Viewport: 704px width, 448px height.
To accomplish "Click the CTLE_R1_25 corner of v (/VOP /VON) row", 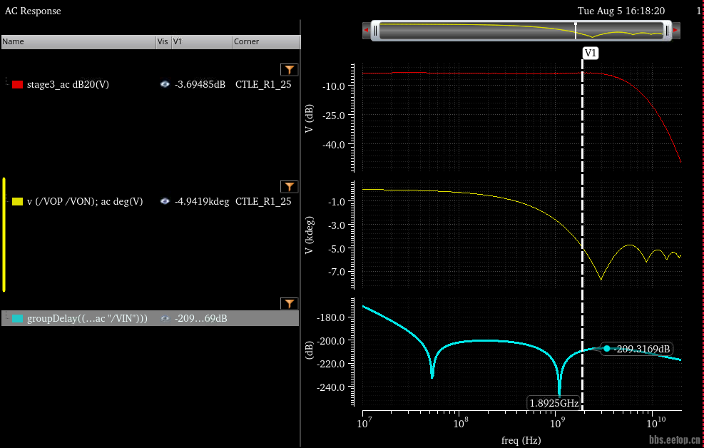I will 263,202.
